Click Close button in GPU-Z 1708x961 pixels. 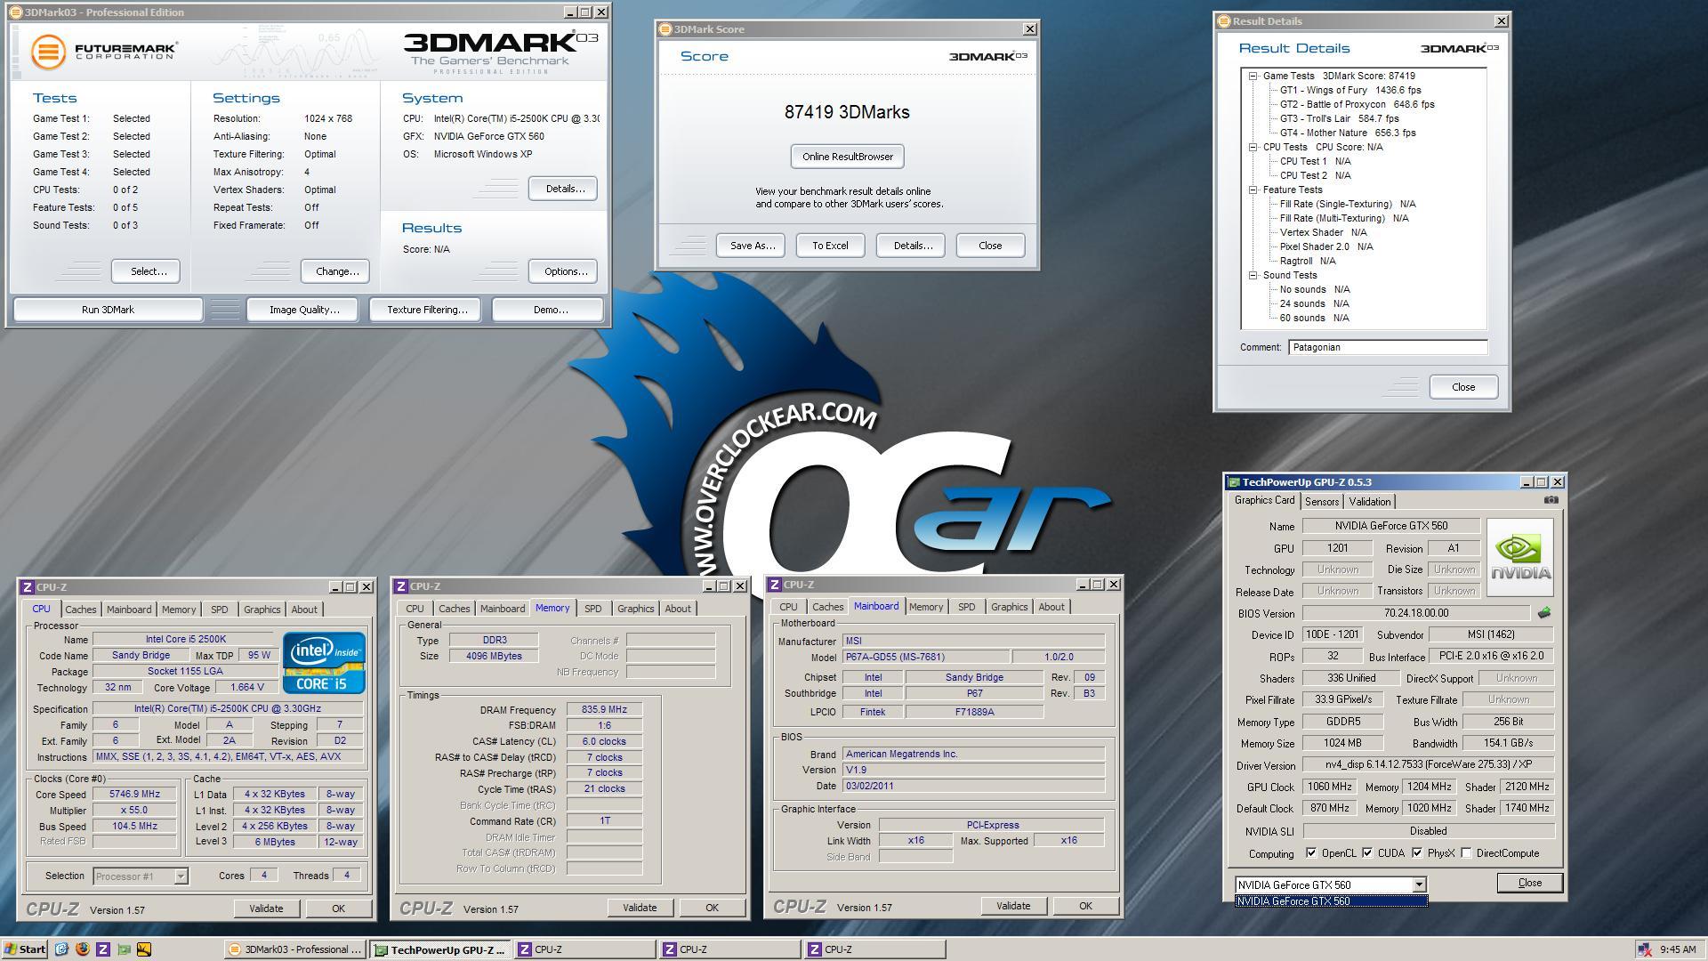[x=1529, y=883]
